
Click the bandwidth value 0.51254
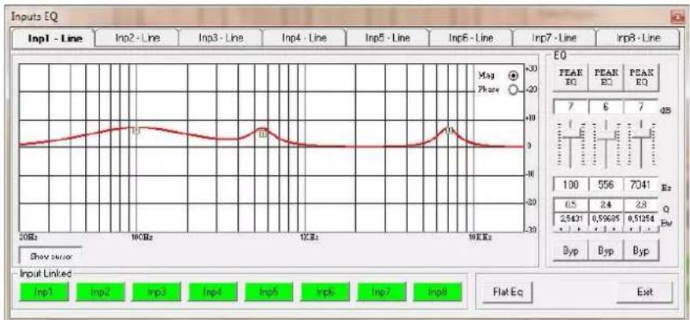pos(640,218)
